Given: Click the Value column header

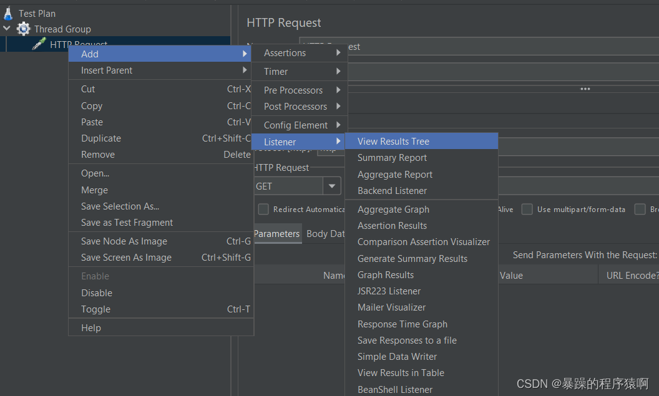Looking at the screenshot, I should pos(548,276).
